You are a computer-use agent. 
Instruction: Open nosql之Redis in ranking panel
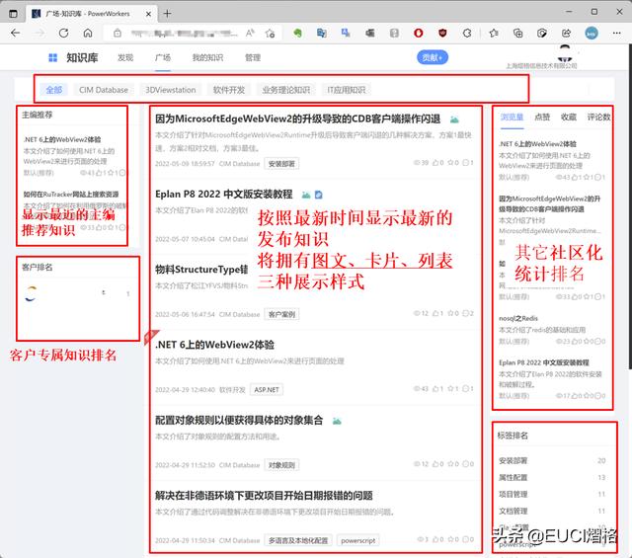pyautogui.click(x=518, y=318)
